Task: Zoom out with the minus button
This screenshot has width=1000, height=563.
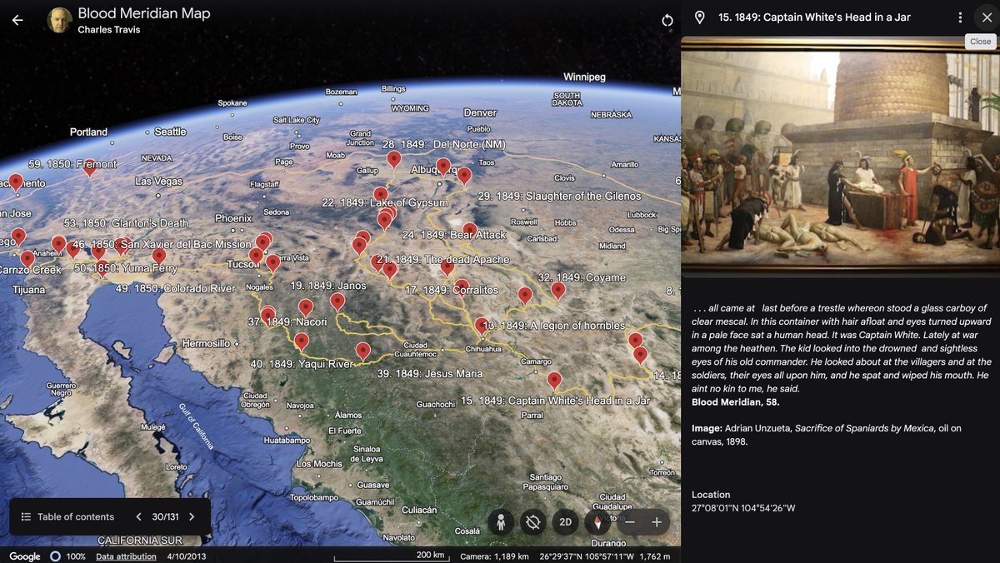Action: [x=630, y=522]
